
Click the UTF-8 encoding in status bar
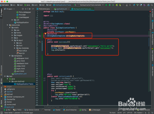pos(130,113)
